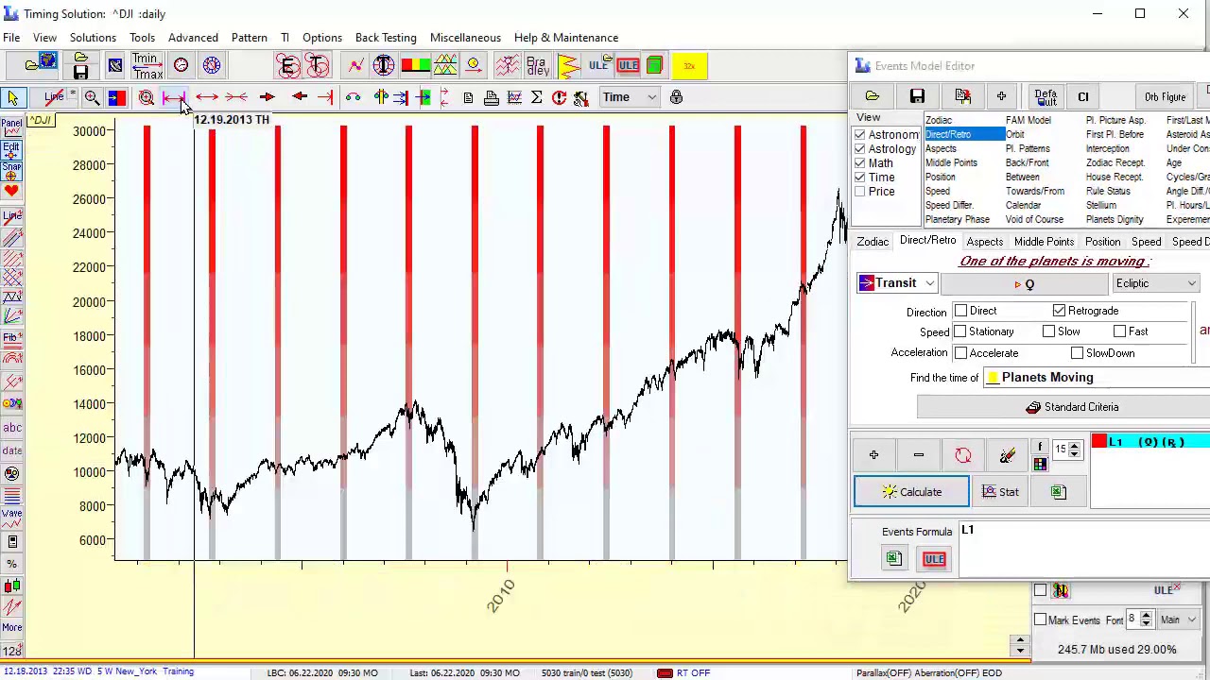Select the abc text annotation tool
The height and width of the screenshot is (680, 1210).
[12, 428]
